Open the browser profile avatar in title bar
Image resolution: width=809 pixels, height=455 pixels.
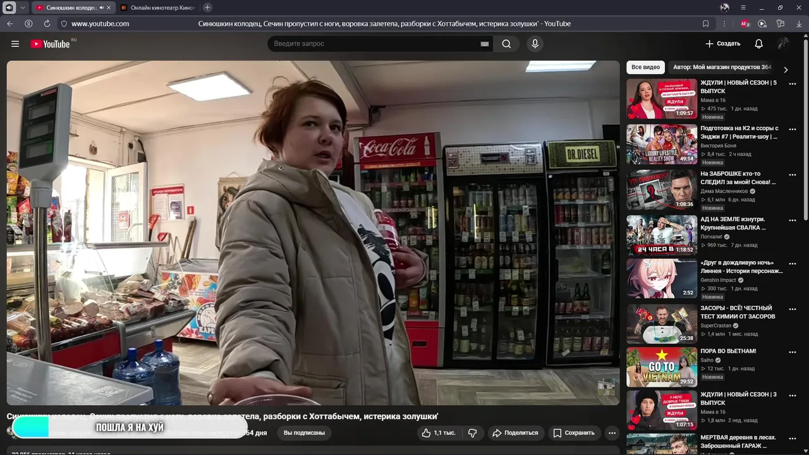click(724, 8)
